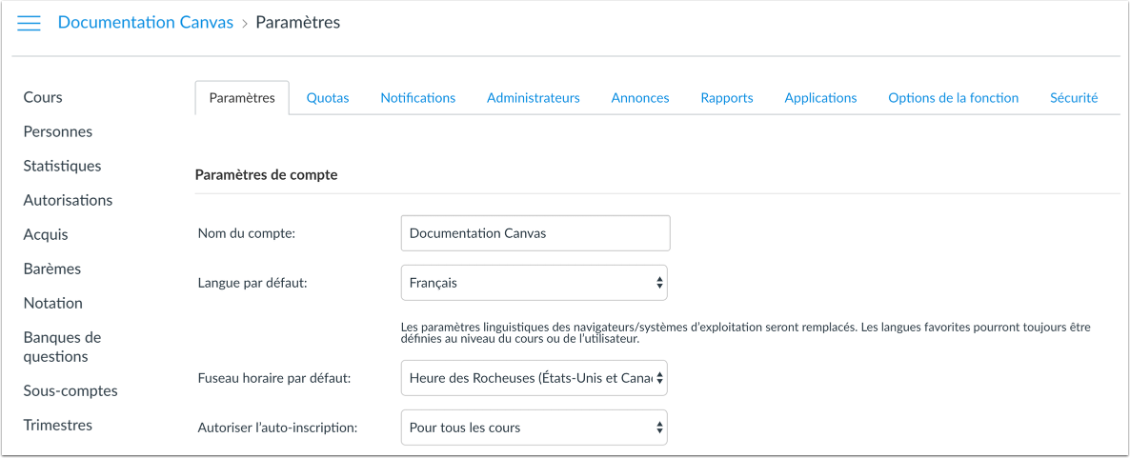Open Banques de questions in the sidebar
The width and height of the screenshot is (1130, 458).
click(62, 348)
